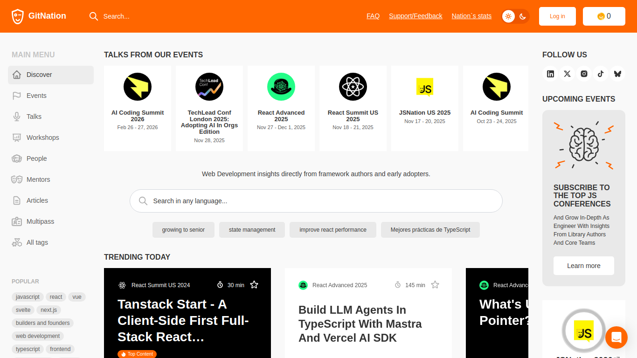Open the React Advanced 2025 event logo
Screen dimensions: 637x358
[281, 87]
